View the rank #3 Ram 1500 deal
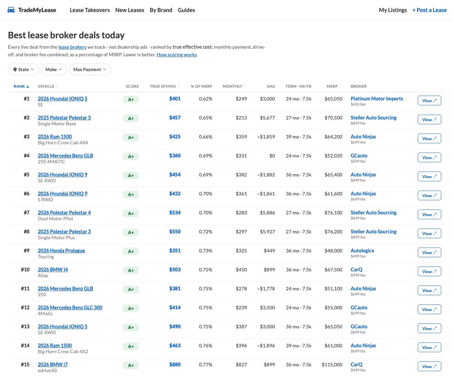 click(x=430, y=139)
